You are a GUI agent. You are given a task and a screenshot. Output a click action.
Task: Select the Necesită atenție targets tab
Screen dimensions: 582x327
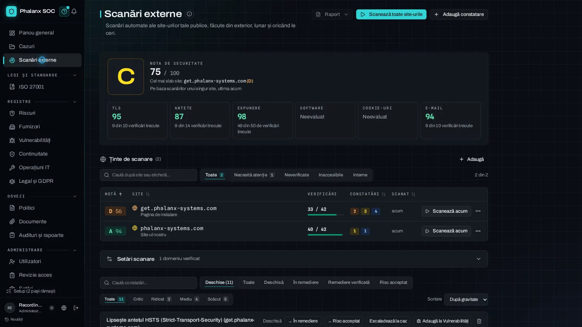(254, 175)
